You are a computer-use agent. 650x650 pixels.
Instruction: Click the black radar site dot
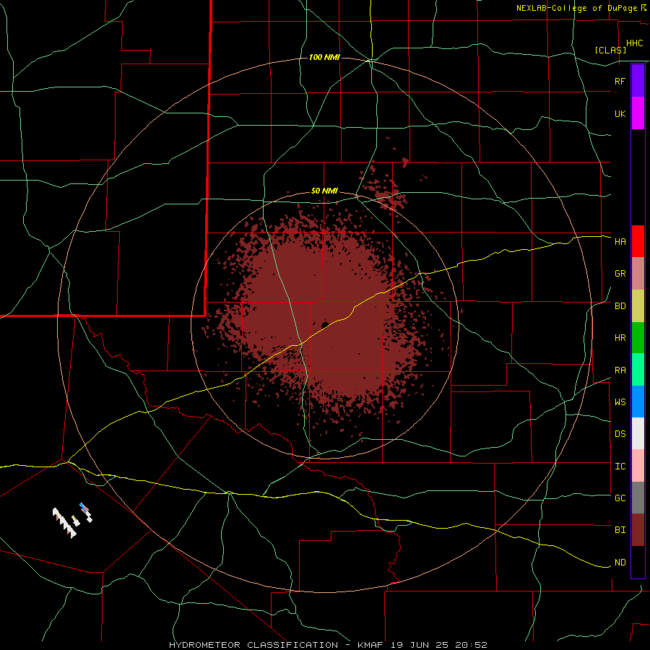325,324
